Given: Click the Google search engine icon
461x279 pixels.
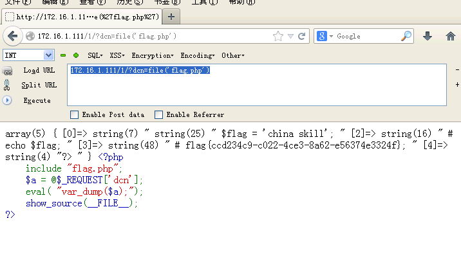Looking at the screenshot, I should click(322, 36).
